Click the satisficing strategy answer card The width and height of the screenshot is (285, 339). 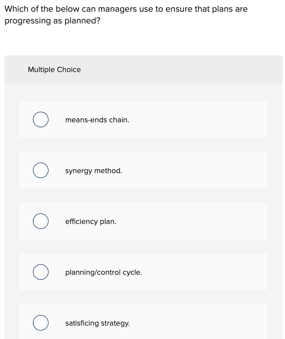pyautogui.click(x=143, y=323)
